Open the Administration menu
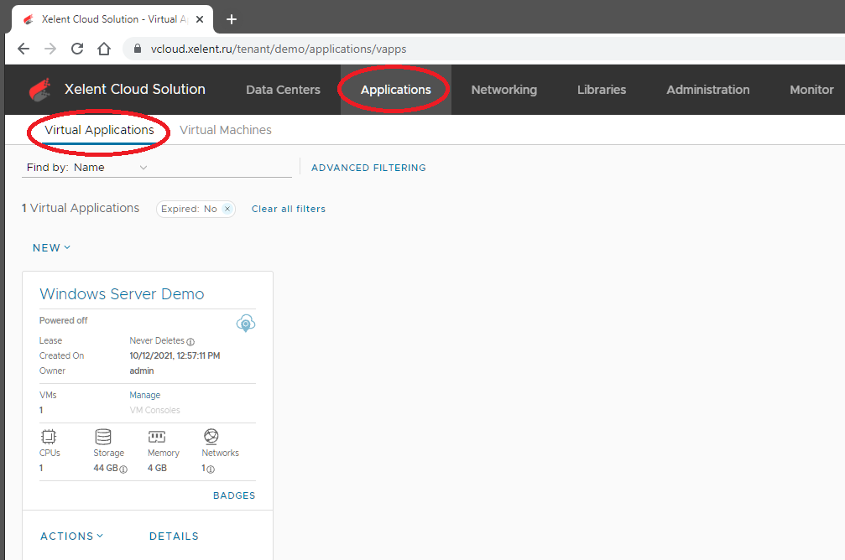 point(707,90)
